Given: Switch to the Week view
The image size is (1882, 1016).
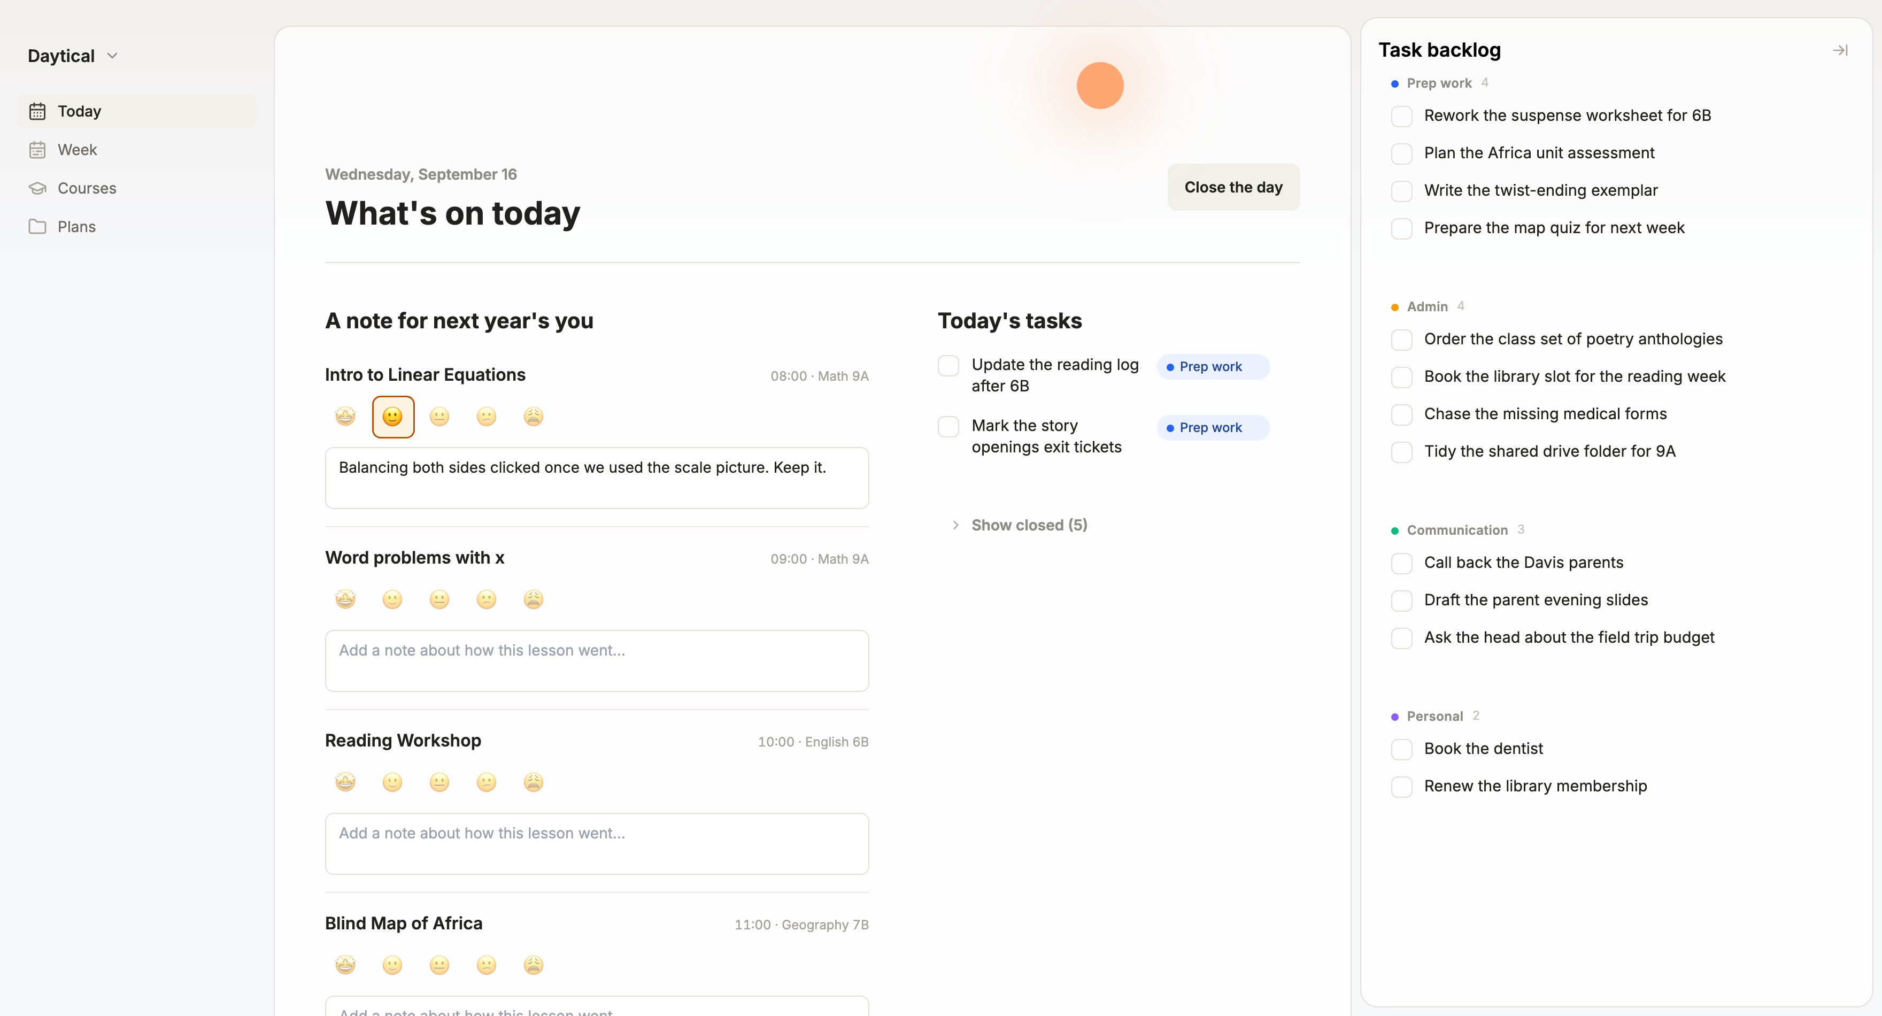Looking at the screenshot, I should (137, 150).
